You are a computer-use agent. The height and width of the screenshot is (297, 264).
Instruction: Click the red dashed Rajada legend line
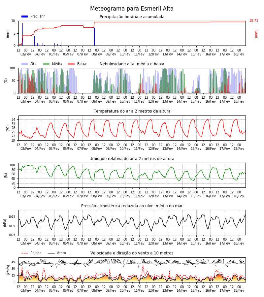coord(25,253)
